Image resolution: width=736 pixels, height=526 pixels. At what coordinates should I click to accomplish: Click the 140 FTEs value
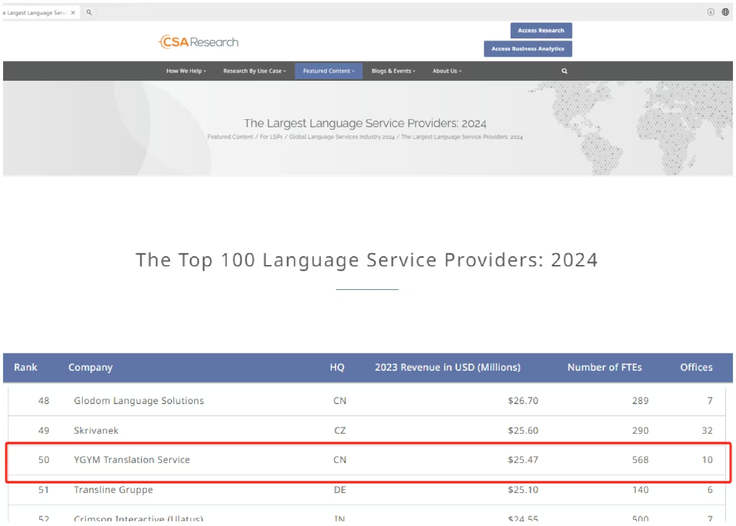tap(640, 490)
